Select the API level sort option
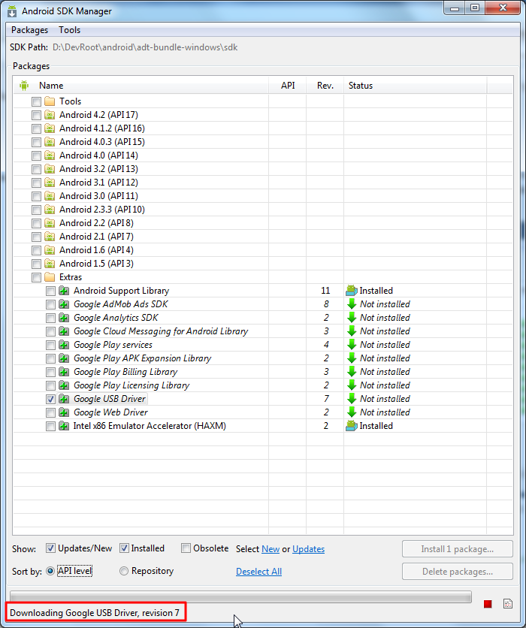 pyautogui.click(x=50, y=571)
